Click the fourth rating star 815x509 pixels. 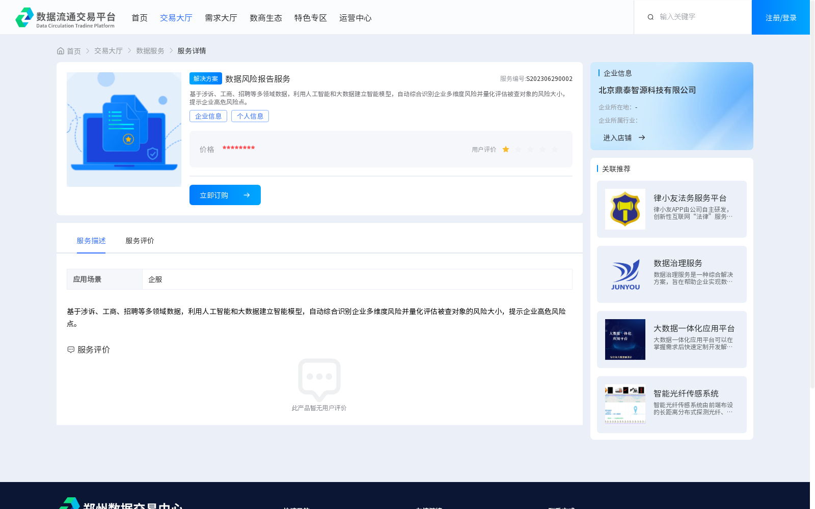[542, 149]
